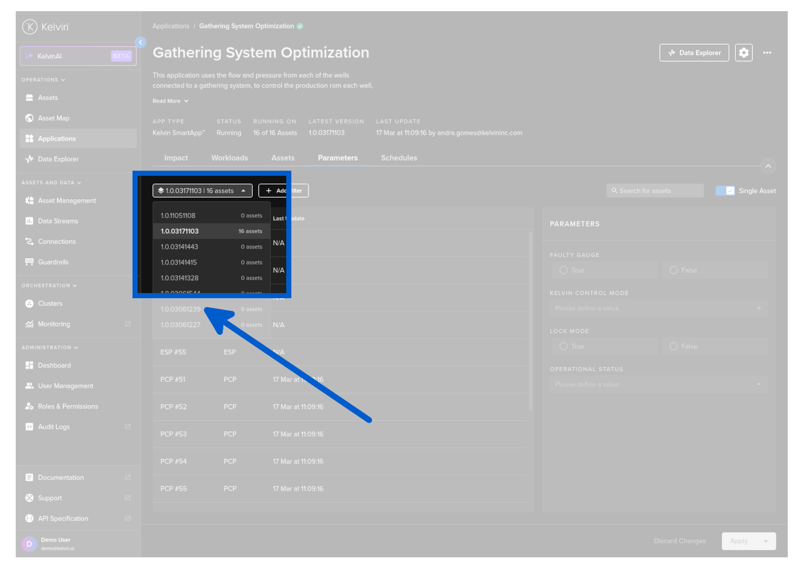Viewport: 804px width, 569px height.
Task: Switch to the Schedules tab
Action: (399, 158)
